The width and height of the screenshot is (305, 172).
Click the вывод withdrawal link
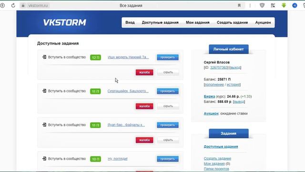tap(239, 102)
